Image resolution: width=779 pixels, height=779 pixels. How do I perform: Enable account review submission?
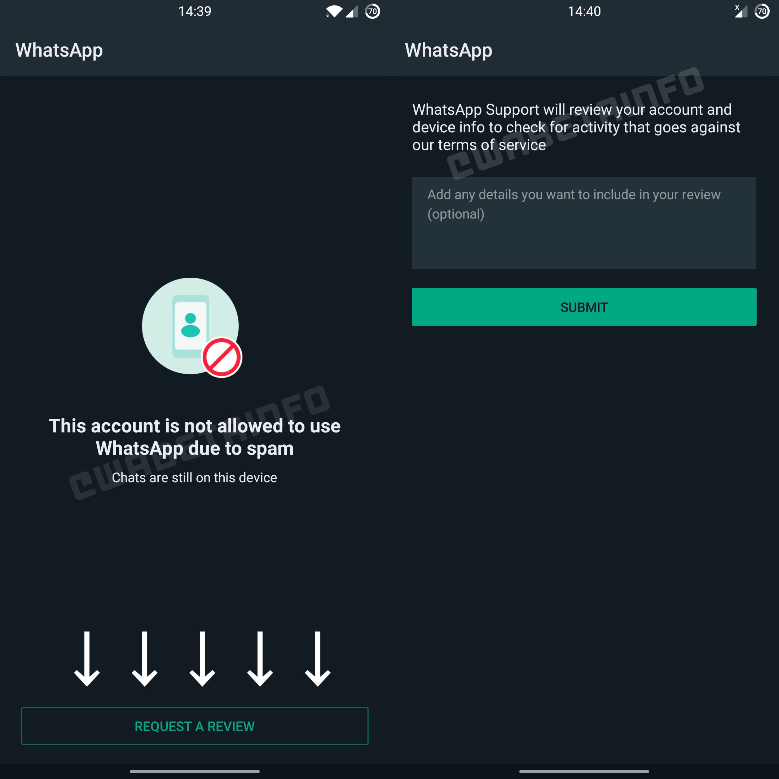coord(584,307)
